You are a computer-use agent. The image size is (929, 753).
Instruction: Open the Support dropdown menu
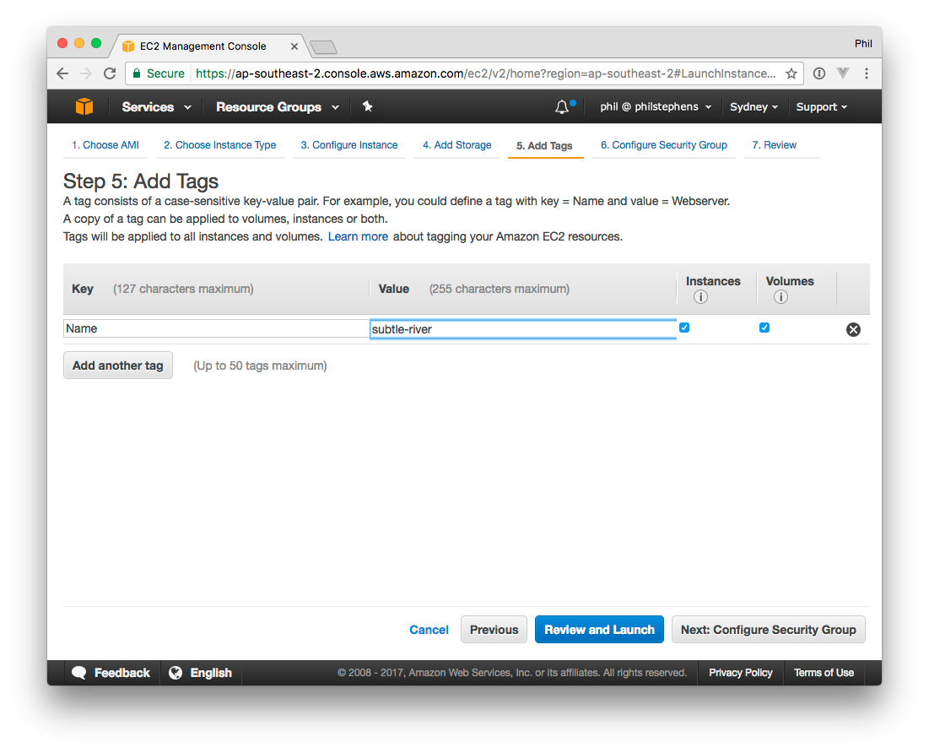(x=821, y=107)
